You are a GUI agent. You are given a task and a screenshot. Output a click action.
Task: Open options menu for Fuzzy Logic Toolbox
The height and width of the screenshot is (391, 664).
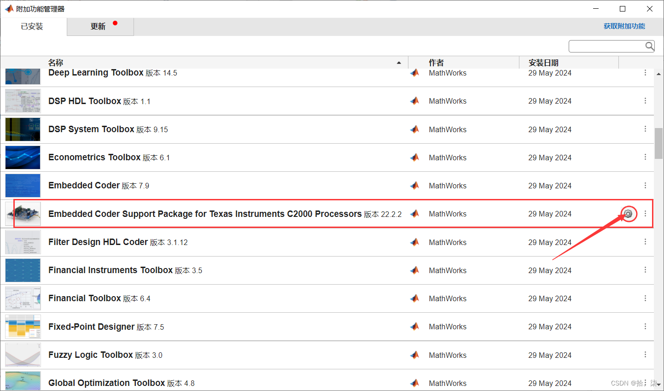point(645,354)
